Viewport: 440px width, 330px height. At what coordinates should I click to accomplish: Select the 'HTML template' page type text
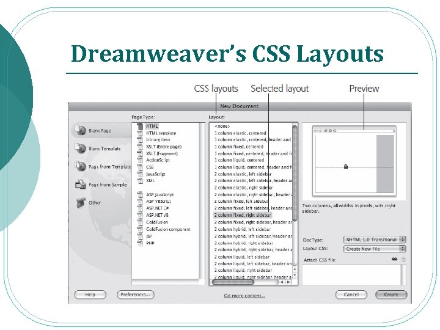161,133
